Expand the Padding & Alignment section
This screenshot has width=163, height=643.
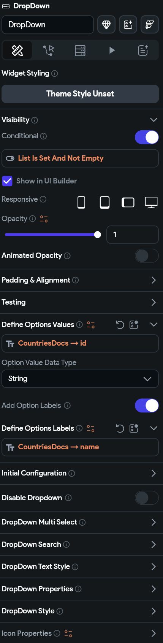coord(81,280)
